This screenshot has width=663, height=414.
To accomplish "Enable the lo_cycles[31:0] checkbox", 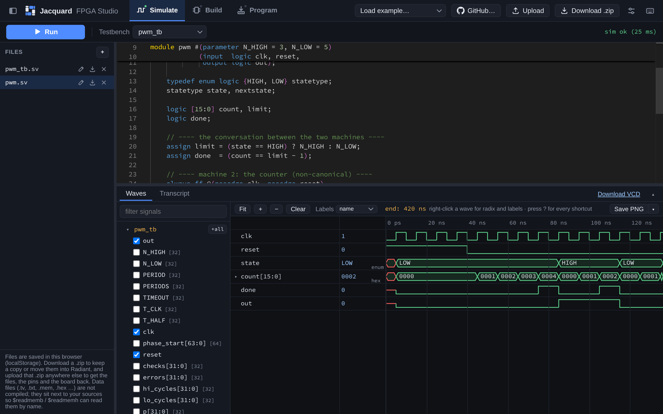I will click(136, 400).
